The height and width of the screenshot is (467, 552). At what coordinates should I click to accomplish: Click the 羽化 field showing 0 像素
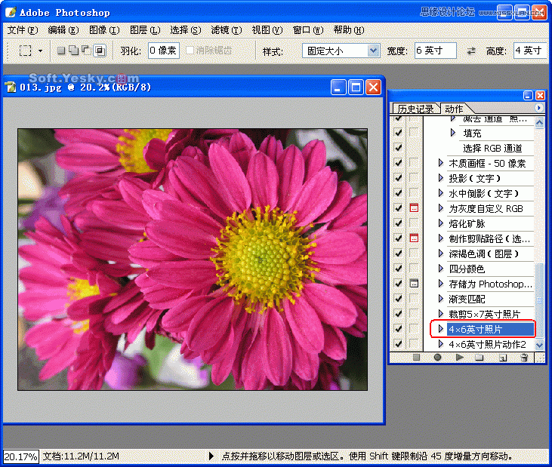(x=164, y=51)
